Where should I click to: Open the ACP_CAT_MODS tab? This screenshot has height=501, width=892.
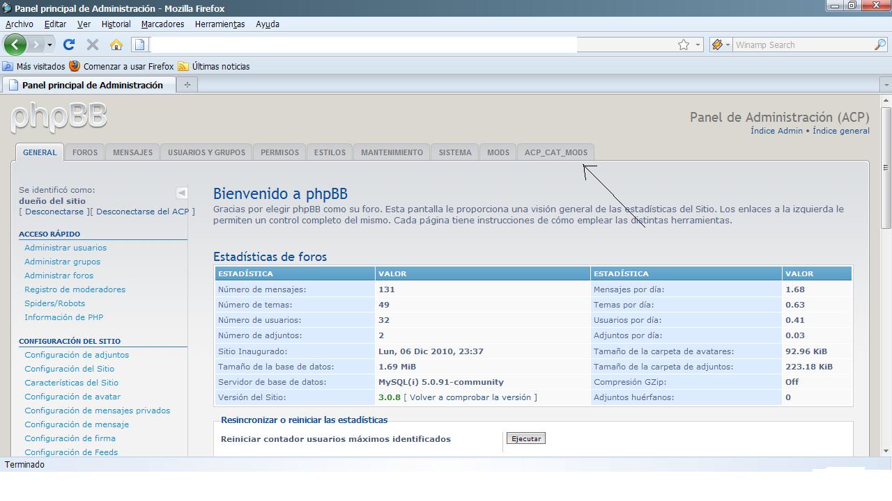pyautogui.click(x=555, y=152)
